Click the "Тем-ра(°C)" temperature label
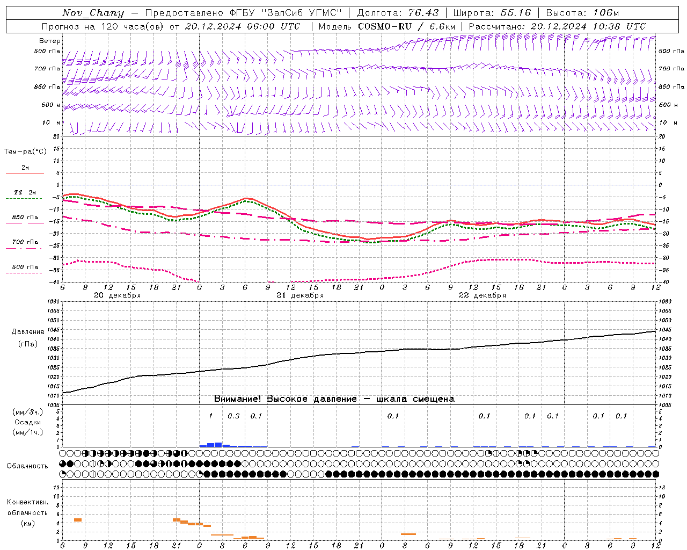This screenshot has height=550, width=687. 25,151
